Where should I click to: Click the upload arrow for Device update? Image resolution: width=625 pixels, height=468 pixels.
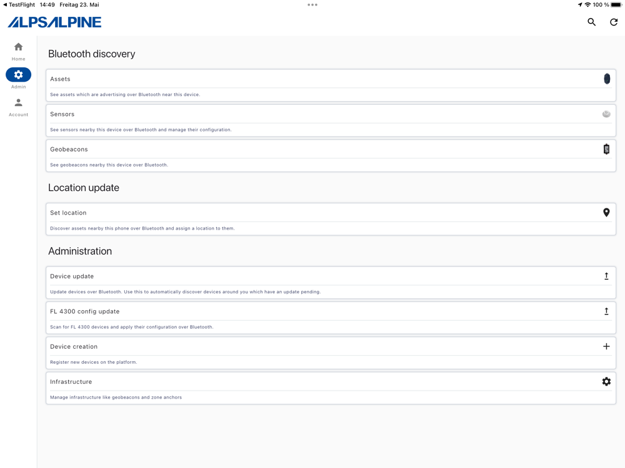(x=606, y=276)
